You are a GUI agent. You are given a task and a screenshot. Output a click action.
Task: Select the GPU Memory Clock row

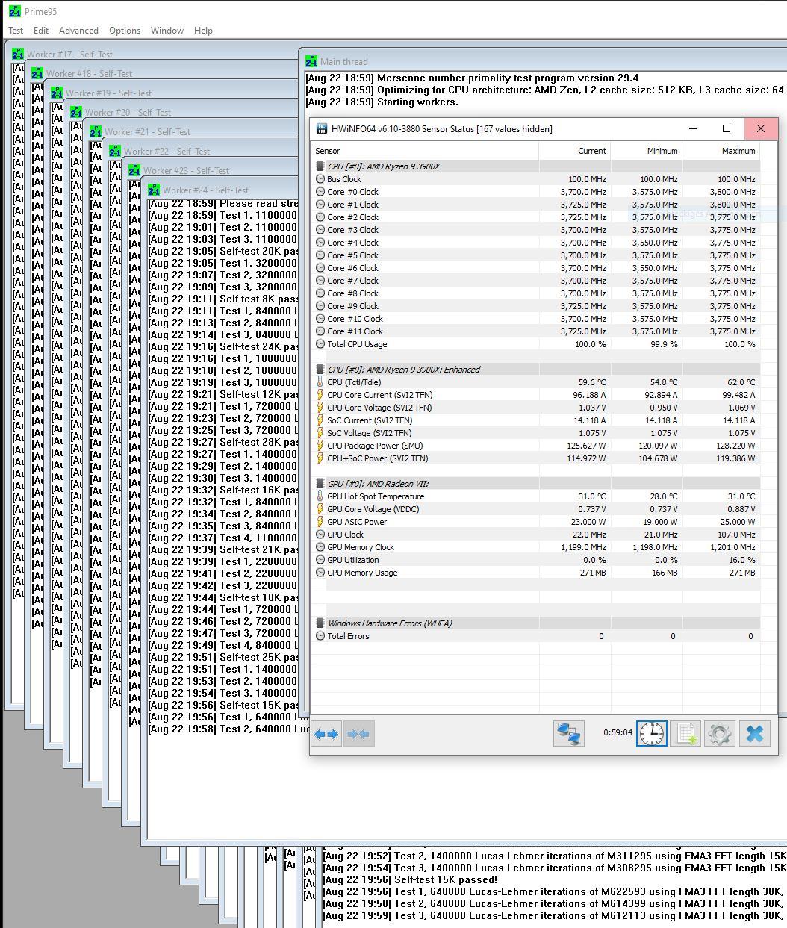pos(536,546)
